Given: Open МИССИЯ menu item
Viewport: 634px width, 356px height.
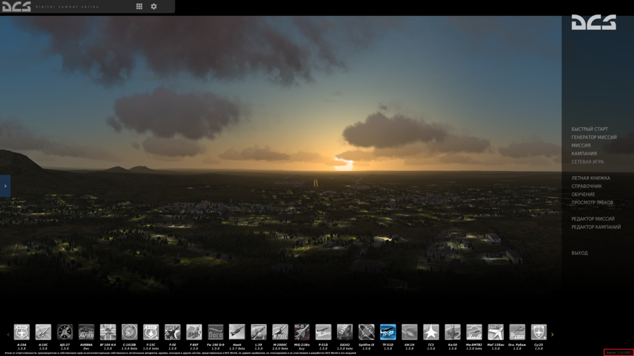Looking at the screenshot, I should [581, 146].
